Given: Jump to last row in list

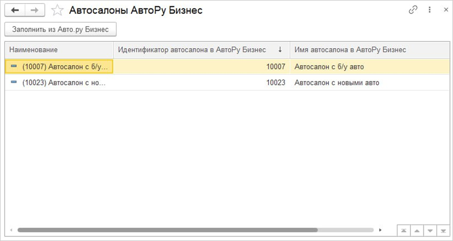Looking at the screenshot, I should pos(443,231).
